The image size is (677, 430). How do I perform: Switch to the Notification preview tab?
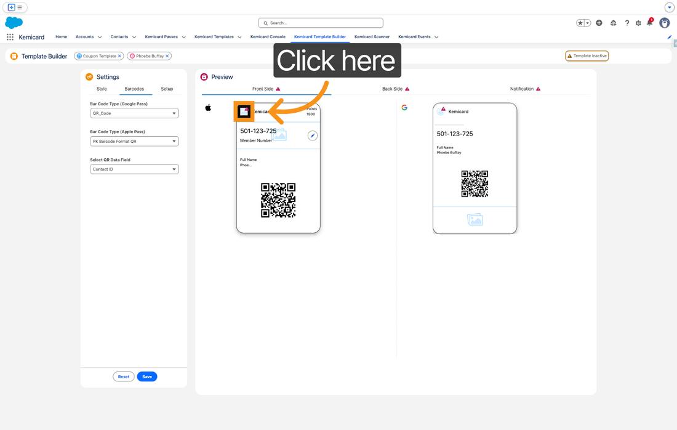pos(525,89)
